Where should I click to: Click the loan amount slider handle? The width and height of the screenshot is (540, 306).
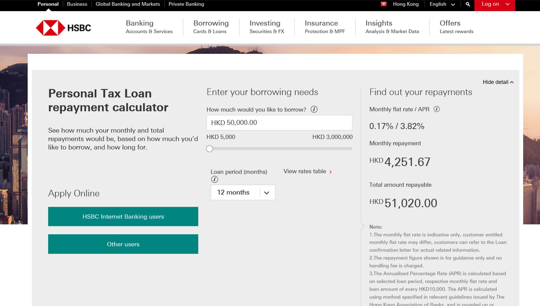(209, 149)
